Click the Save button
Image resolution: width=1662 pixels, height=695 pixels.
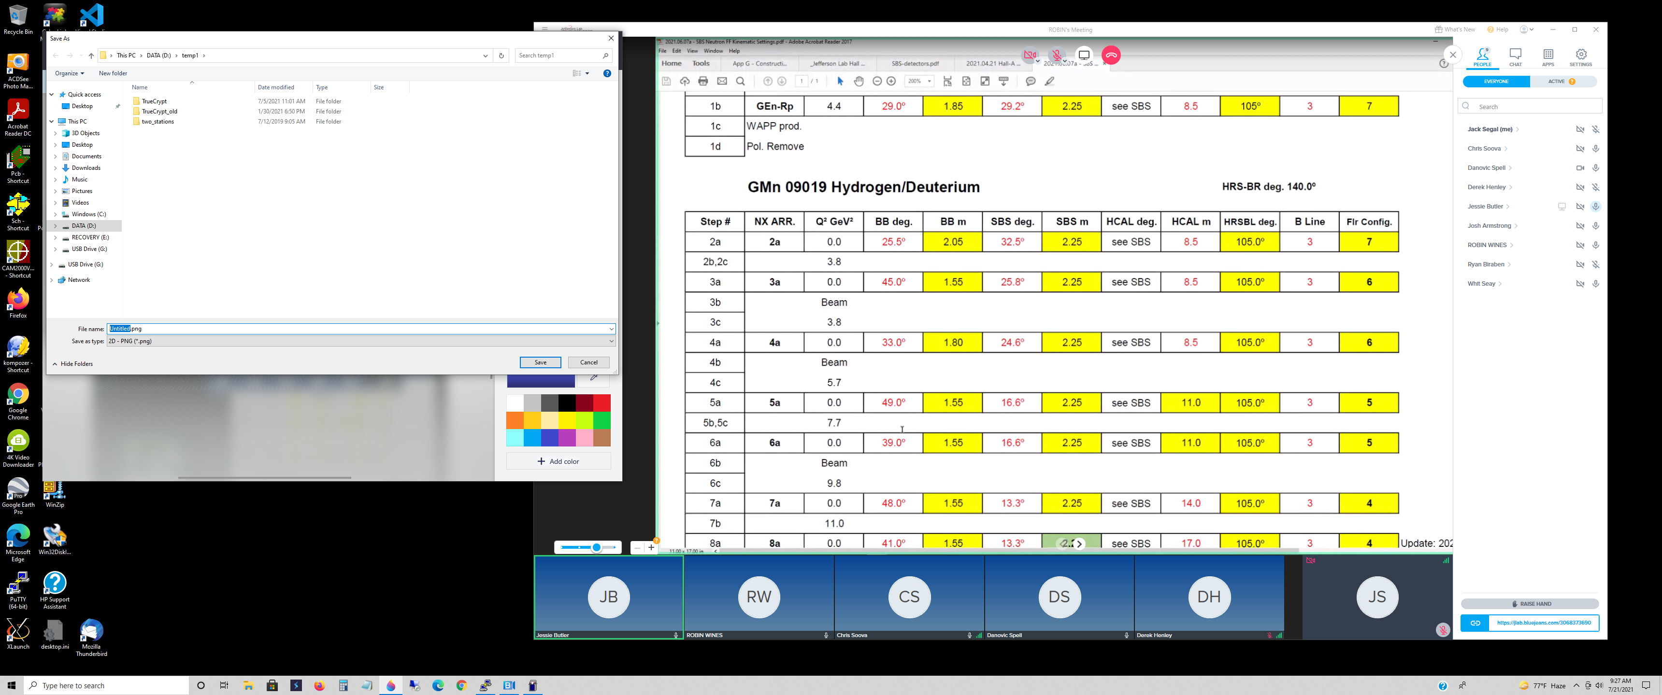click(x=540, y=362)
